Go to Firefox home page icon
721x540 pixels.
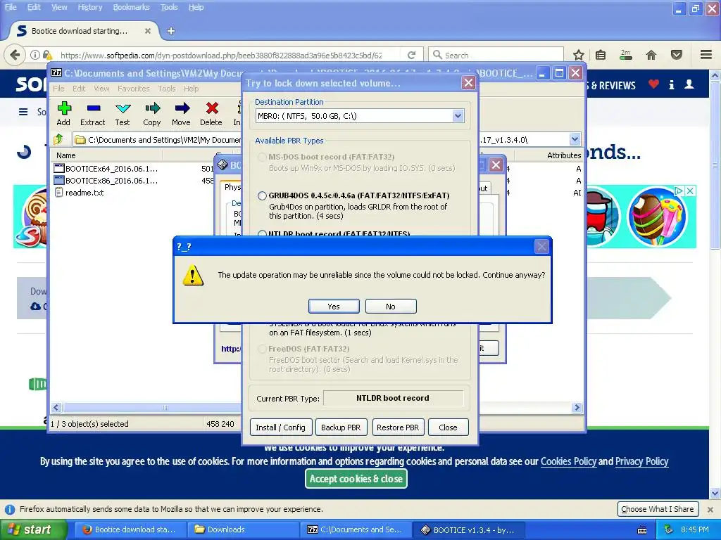click(x=651, y=55)
